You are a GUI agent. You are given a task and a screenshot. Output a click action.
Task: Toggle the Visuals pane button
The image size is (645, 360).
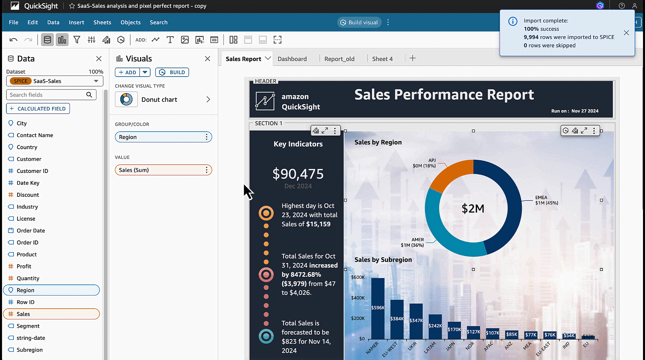pos(62,40)
